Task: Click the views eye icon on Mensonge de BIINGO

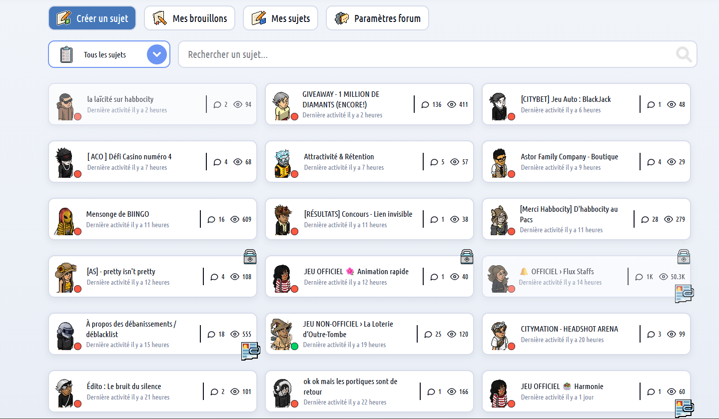Action: pyautogui.click(x=235, y=220)
